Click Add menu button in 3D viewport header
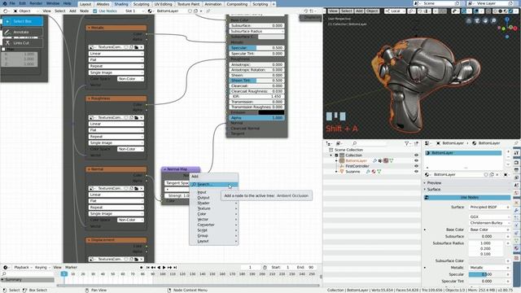The height and width of the screenshot is (293, 521). point(359,11)
